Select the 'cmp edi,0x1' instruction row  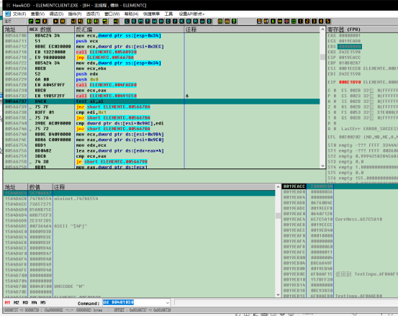[161, 112]
